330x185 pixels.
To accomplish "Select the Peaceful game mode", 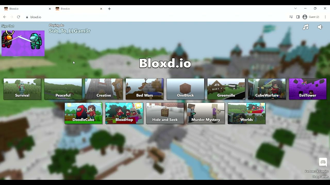I will pyautogui.click(x=63, y=89).
